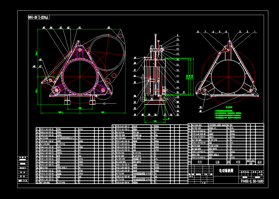Select part callout number 50
279x199 pixels.
tap(178, 102)
